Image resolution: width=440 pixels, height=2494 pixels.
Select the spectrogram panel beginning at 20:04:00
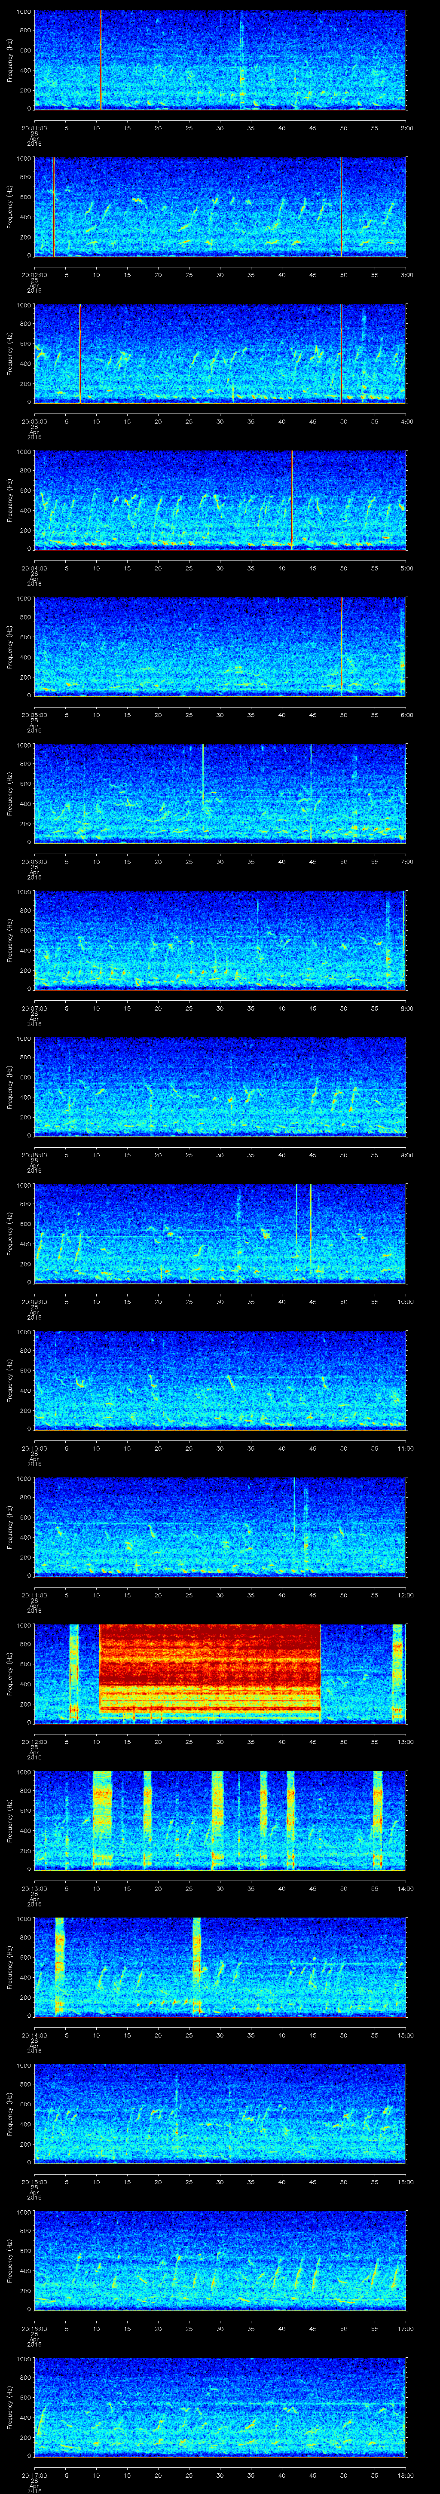tap(220, 499)
